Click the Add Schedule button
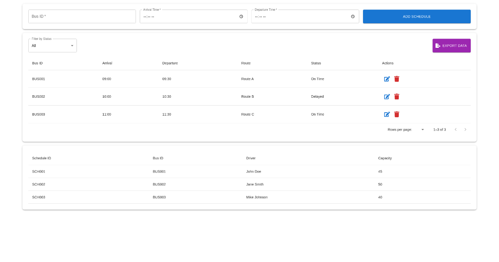This screenshot has width=499, height=262. pos(417,17)
